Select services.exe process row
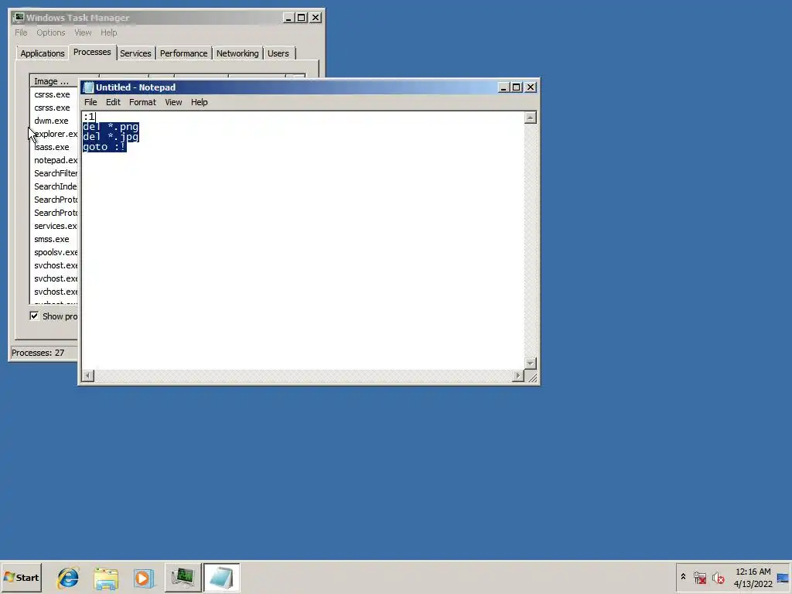This screenshot has width=792, height=594. coord(54,226)
